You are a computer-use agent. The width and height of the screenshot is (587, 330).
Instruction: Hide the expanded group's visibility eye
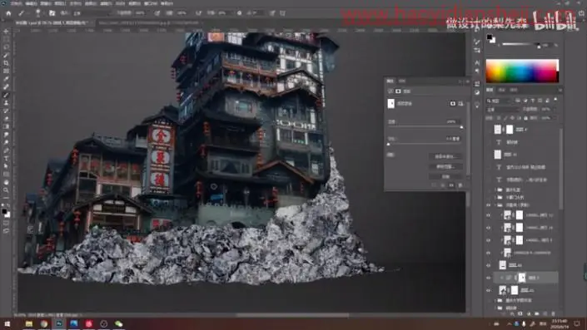click(488, 205)
